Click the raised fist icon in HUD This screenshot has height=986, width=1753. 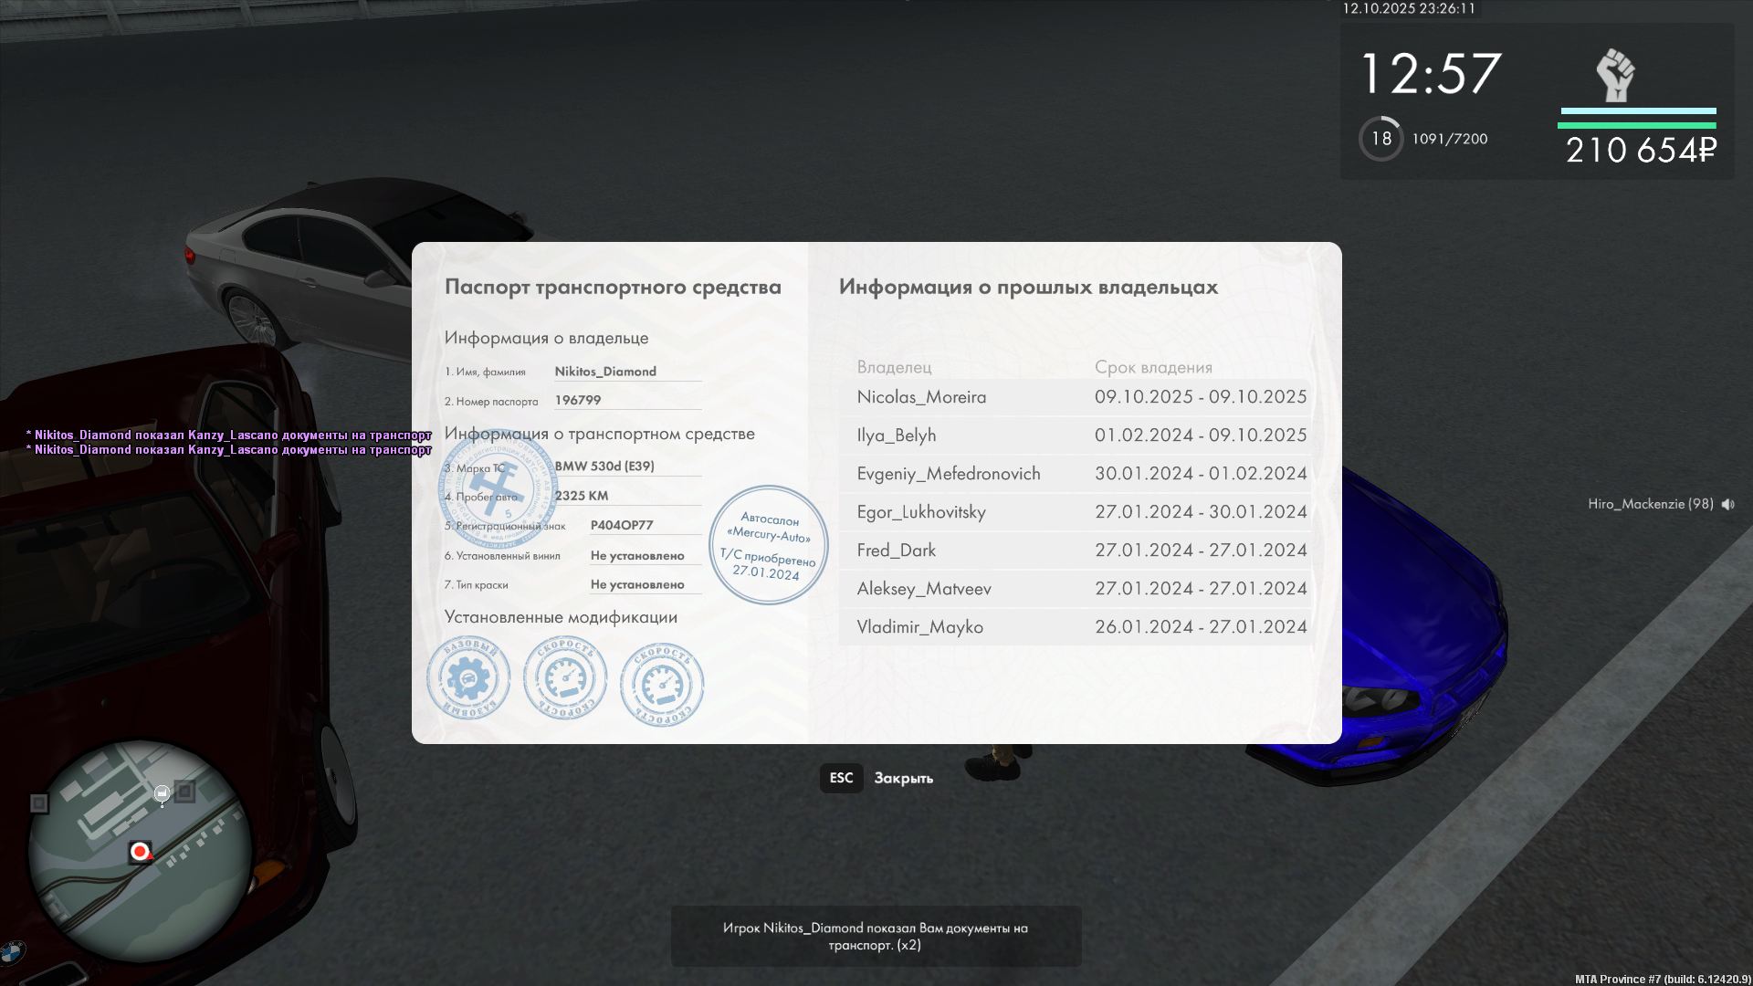coord(1615,75)
